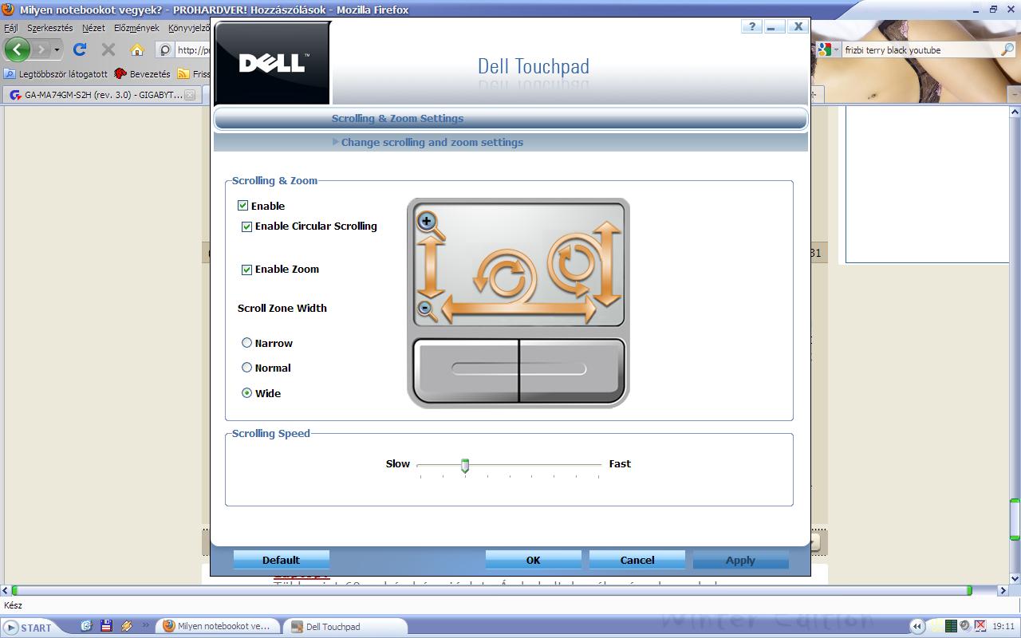Select Narrow scroll zone width
This screenshot has height=638, width=1021.
coord(247,343)
